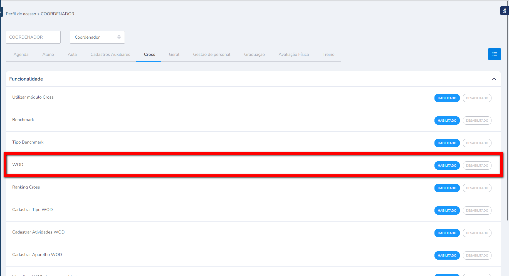Viewport: 509px width, 276px height.
Task: Click the page vertical scrollbar
Action: [507, 111]
